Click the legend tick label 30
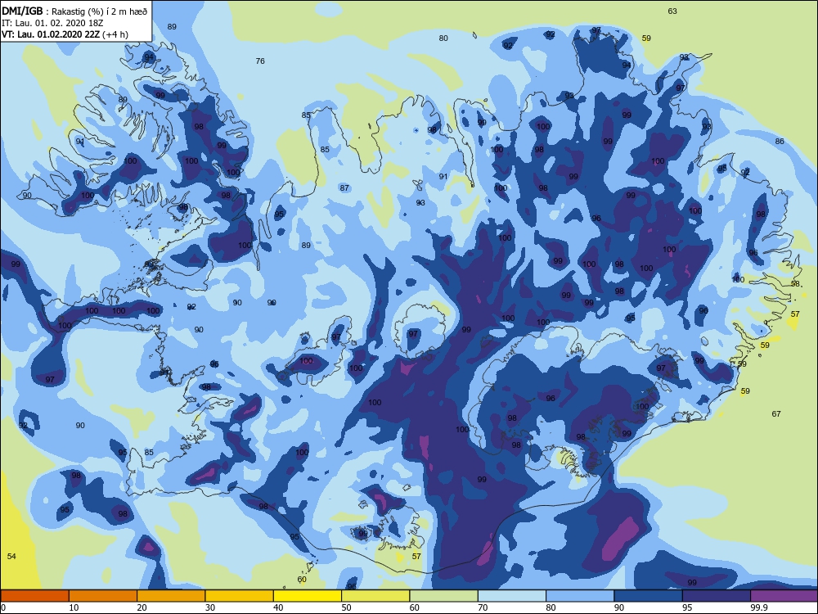 point(210,607)
